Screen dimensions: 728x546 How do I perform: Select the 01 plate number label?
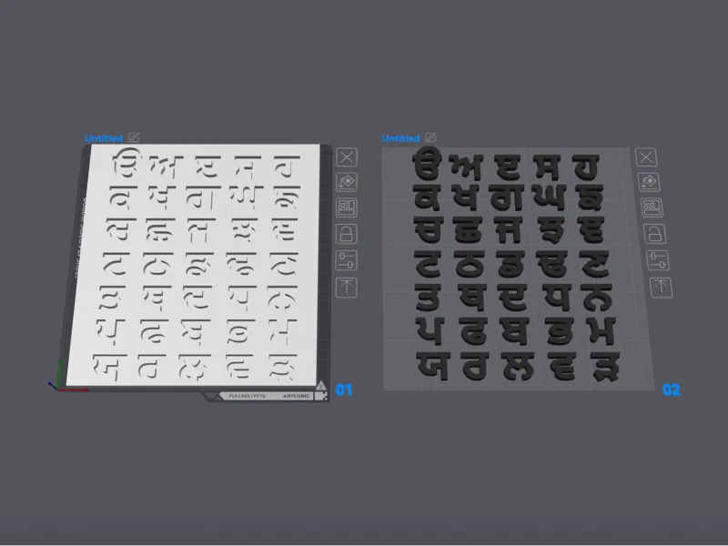click(344, 390)
